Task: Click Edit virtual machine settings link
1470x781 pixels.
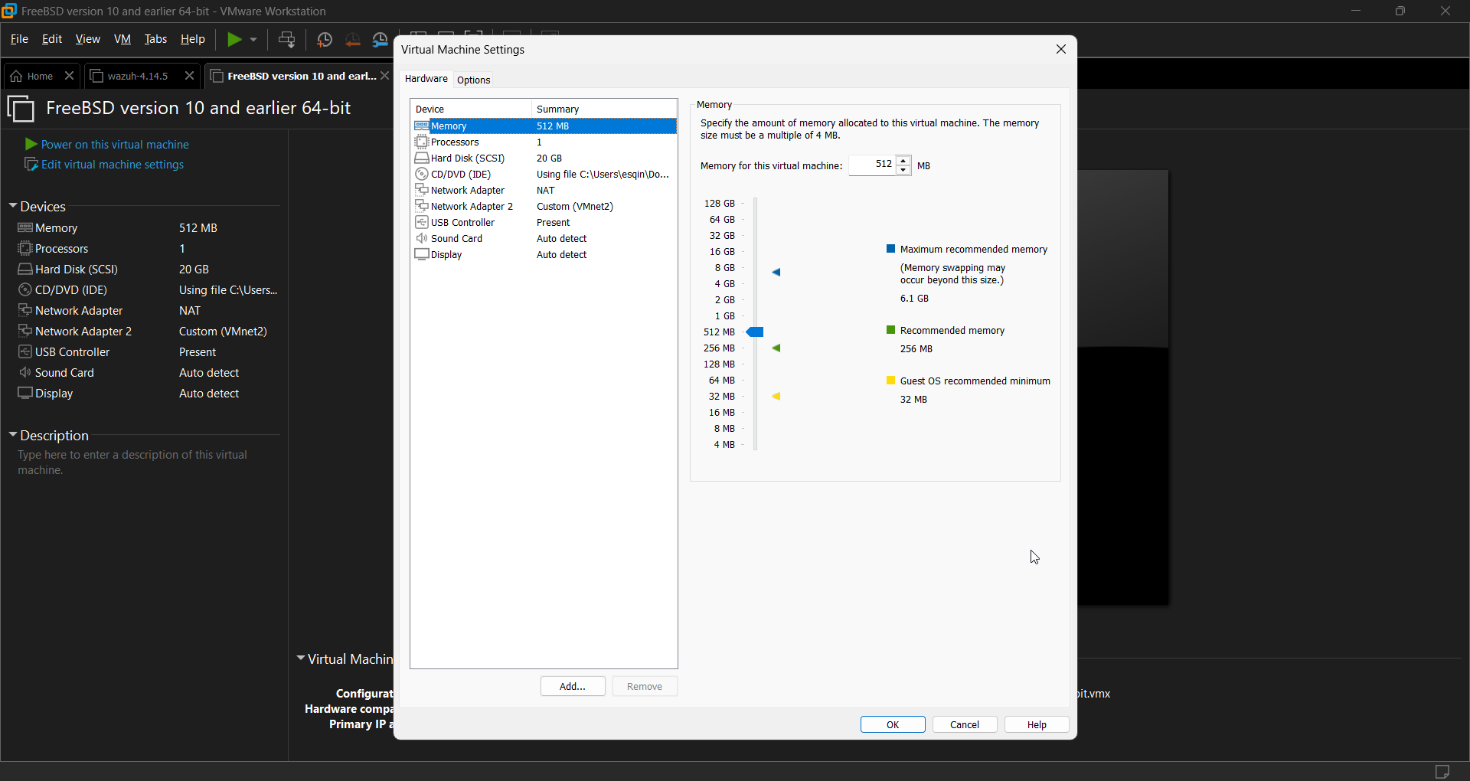Action: click(113, 165)
